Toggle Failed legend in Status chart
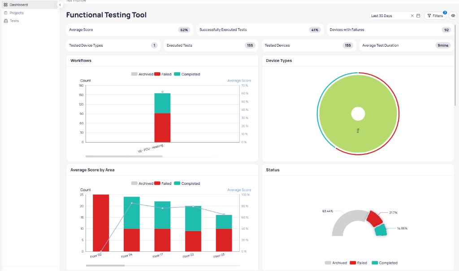The width and height of the screenshot is (459, 271). pos(358,263)
